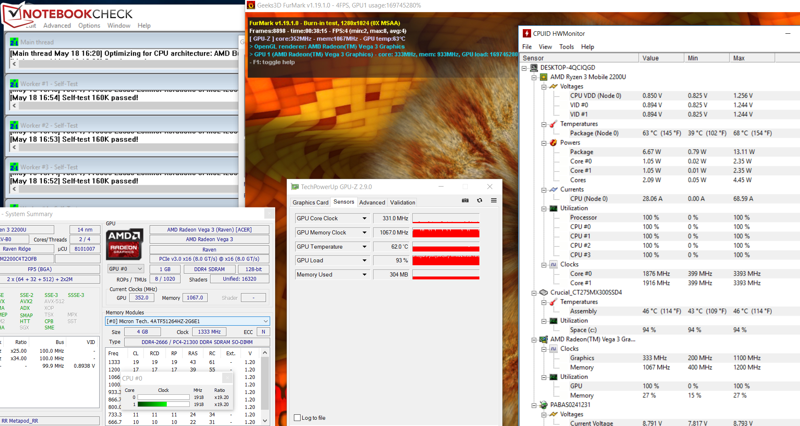
Task: Click the GPU-Z screenshot camera icon
Action: coord(465,201)
